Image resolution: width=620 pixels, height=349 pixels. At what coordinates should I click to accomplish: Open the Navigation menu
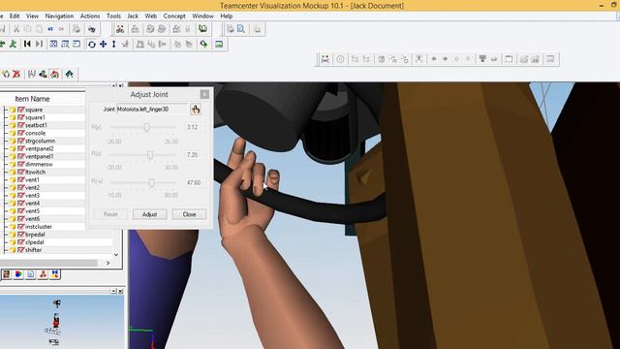pos(59,16)
